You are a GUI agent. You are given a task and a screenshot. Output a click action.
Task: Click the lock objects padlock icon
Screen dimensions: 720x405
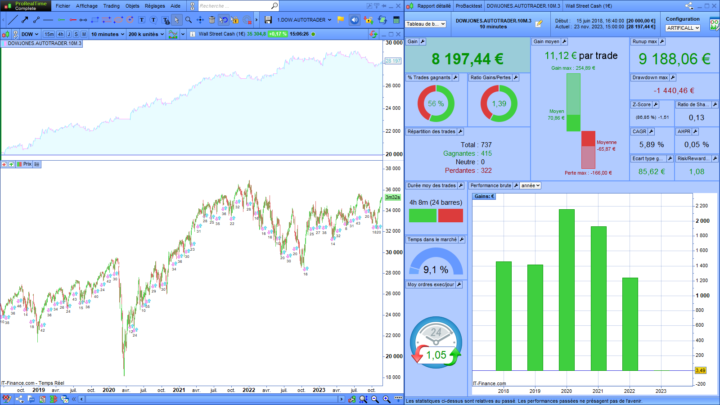tap(235, 20)
